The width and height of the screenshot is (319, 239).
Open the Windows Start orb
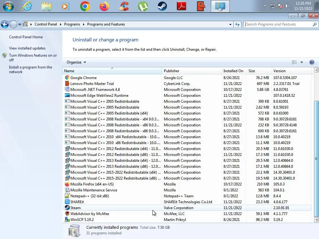(8, 6)
